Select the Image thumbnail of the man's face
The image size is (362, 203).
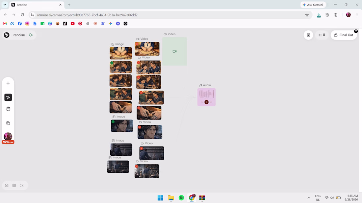tap(122, 126)
